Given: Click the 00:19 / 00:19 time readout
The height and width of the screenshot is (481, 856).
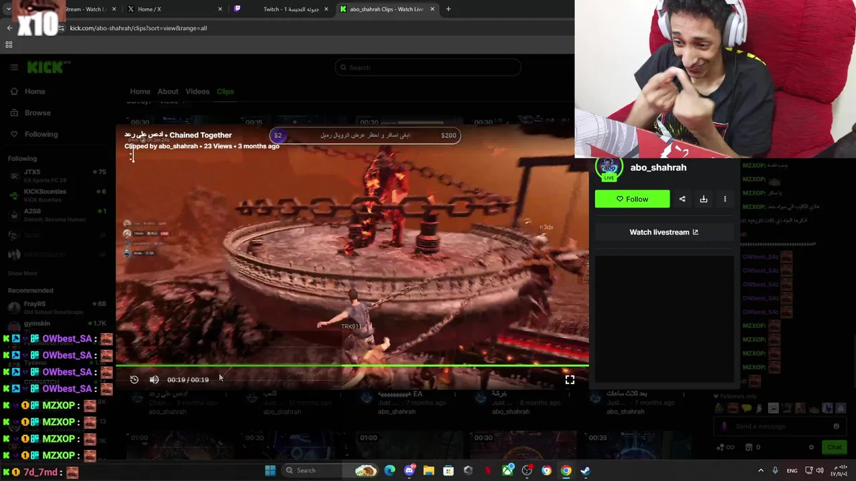Looking at the screenshot, I should (x=188, y=379).
